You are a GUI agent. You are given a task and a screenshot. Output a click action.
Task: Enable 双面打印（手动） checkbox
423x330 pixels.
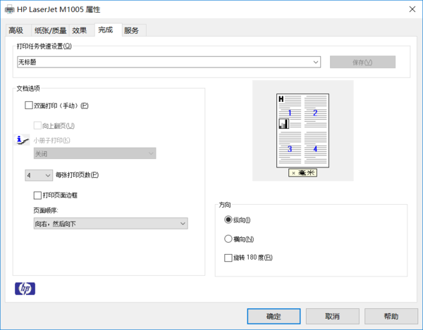tap(29, 106)
